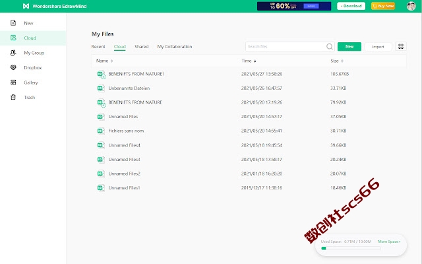
Task: Click the Buy Now button
Action: click(383, 6)
